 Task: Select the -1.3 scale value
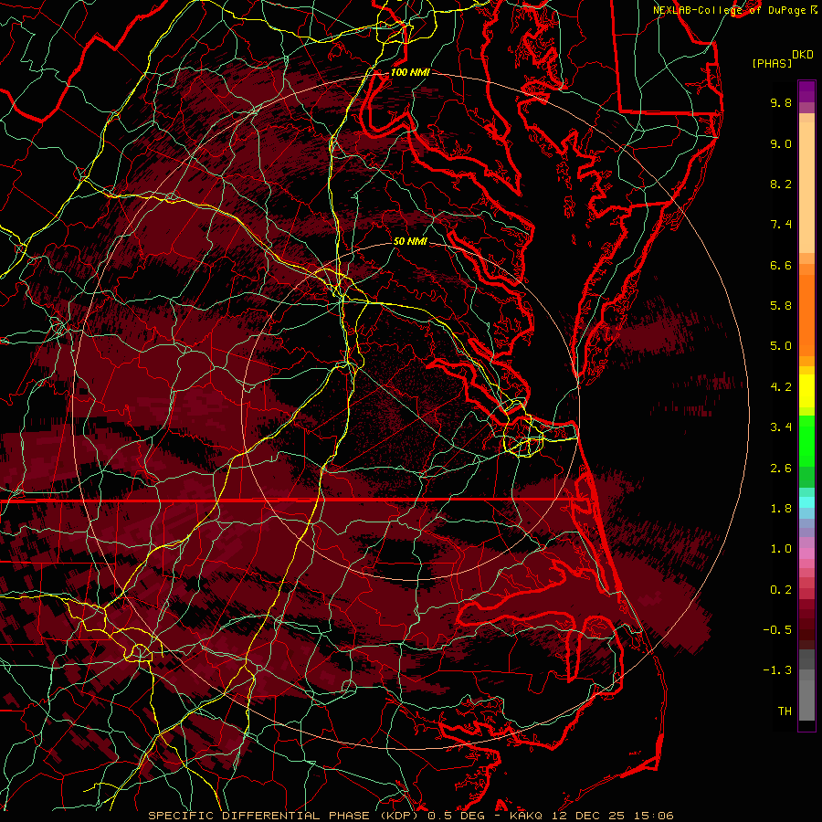tap(777, 670)
